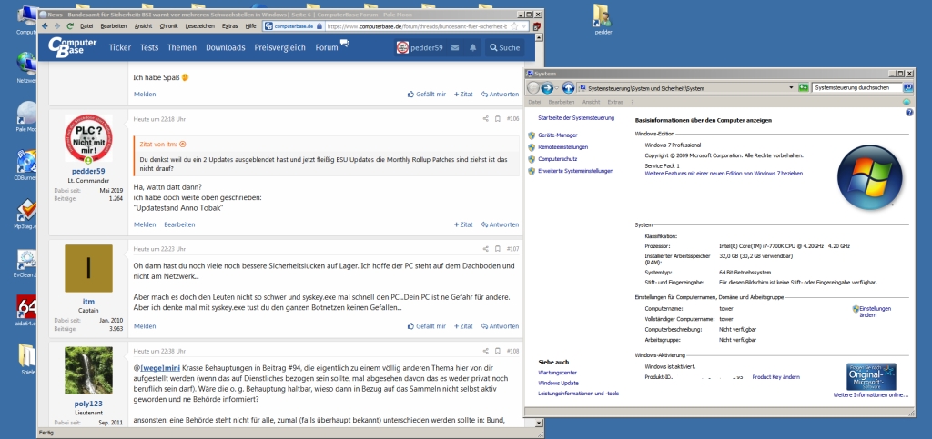Open the blue help icon in the System window

909,112
